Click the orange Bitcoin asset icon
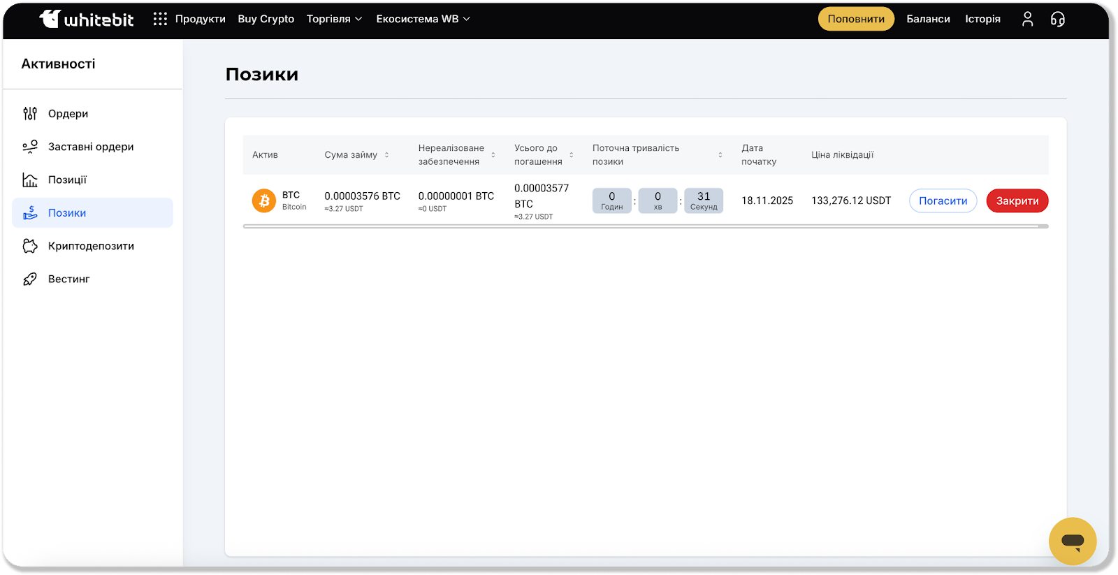This screenshot has height=575, width=1118. tap(264, 201)
